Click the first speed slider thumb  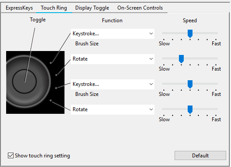[190, 34]
